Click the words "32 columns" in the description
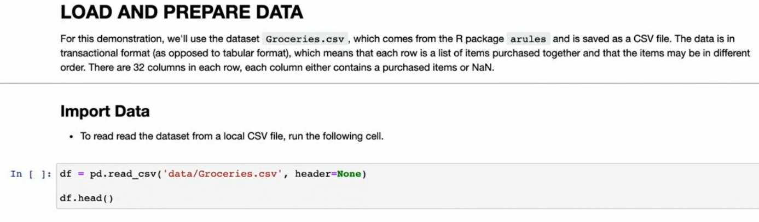Image resolution: width=759 pixels, height=222 pixels. [154, 68]
